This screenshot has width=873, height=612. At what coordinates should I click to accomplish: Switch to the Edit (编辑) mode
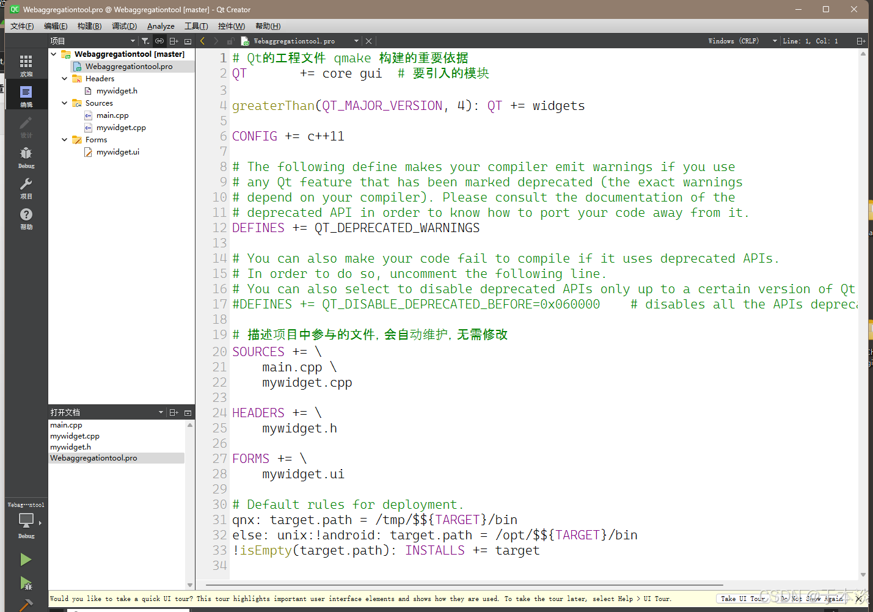26,96
